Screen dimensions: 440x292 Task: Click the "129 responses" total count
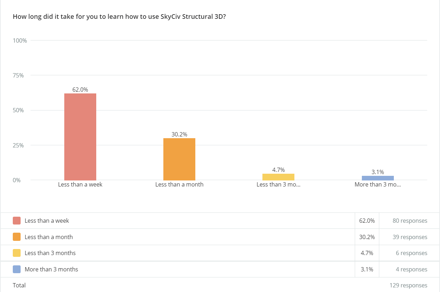coord(408,285)
